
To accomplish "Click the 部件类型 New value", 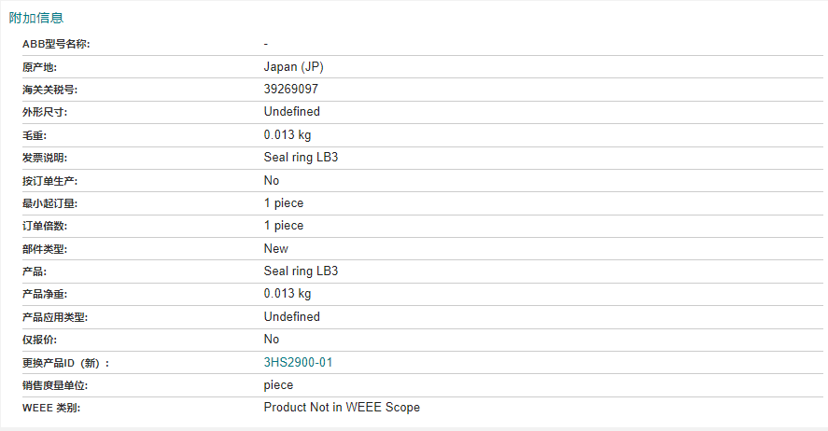I will pyautogui.click(x=276, y=248).
